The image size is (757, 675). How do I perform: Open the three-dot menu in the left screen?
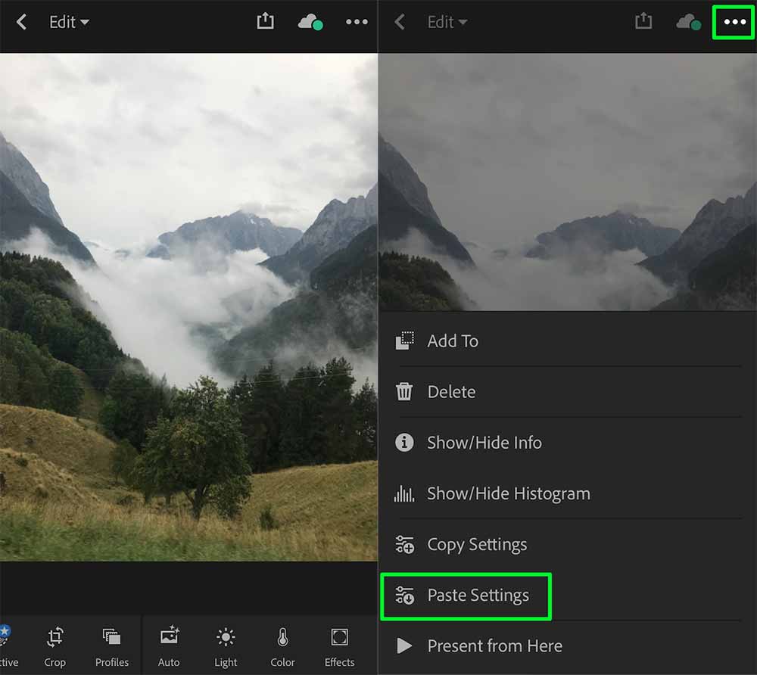point(357,22)
